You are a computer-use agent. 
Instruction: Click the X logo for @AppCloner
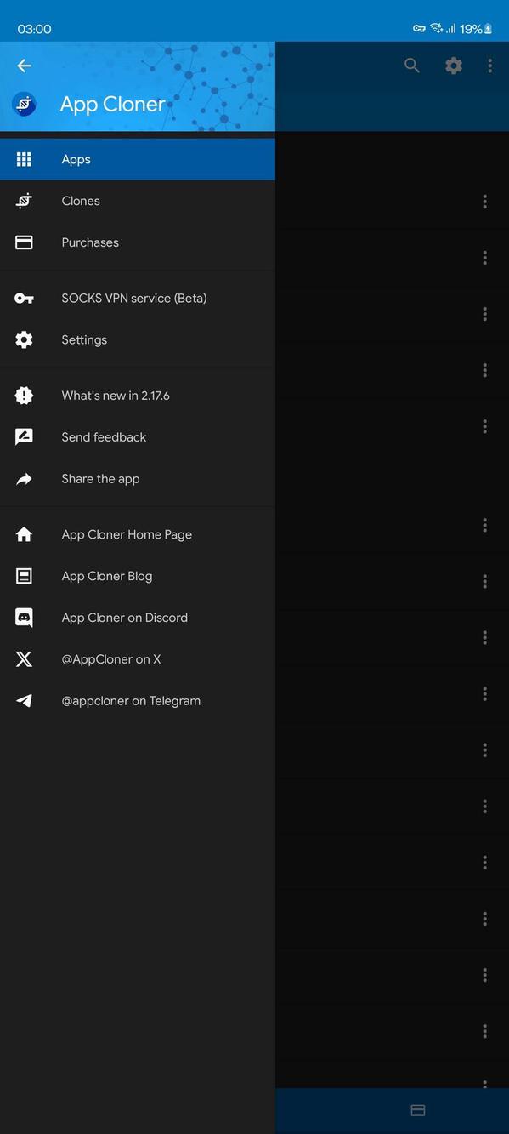pos(24,658)
